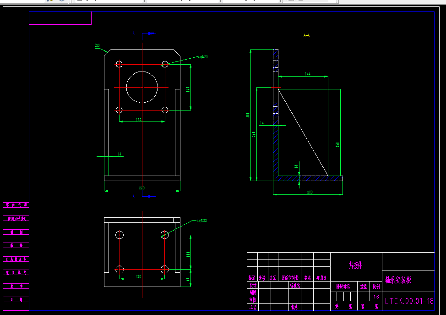Click the 更改文件号 header cell
The image size is (446, 315).
click(x=290, y=278)
